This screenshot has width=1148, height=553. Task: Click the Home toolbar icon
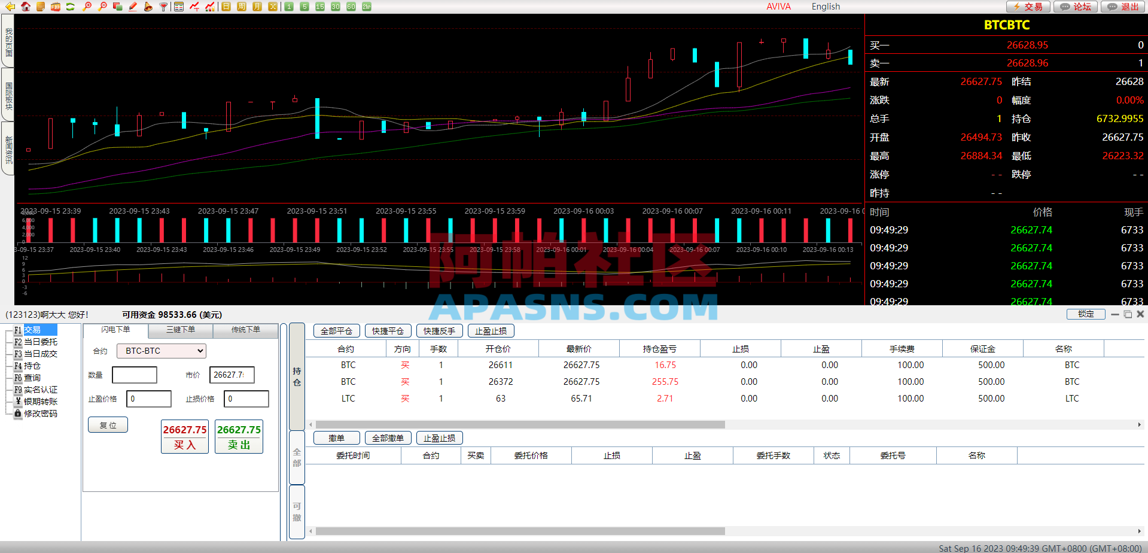click(26, 7)
